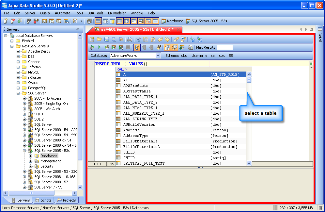Click the Cut scissors icon
Viewport: 325px width, 212px height.
[x=138, y=40]
